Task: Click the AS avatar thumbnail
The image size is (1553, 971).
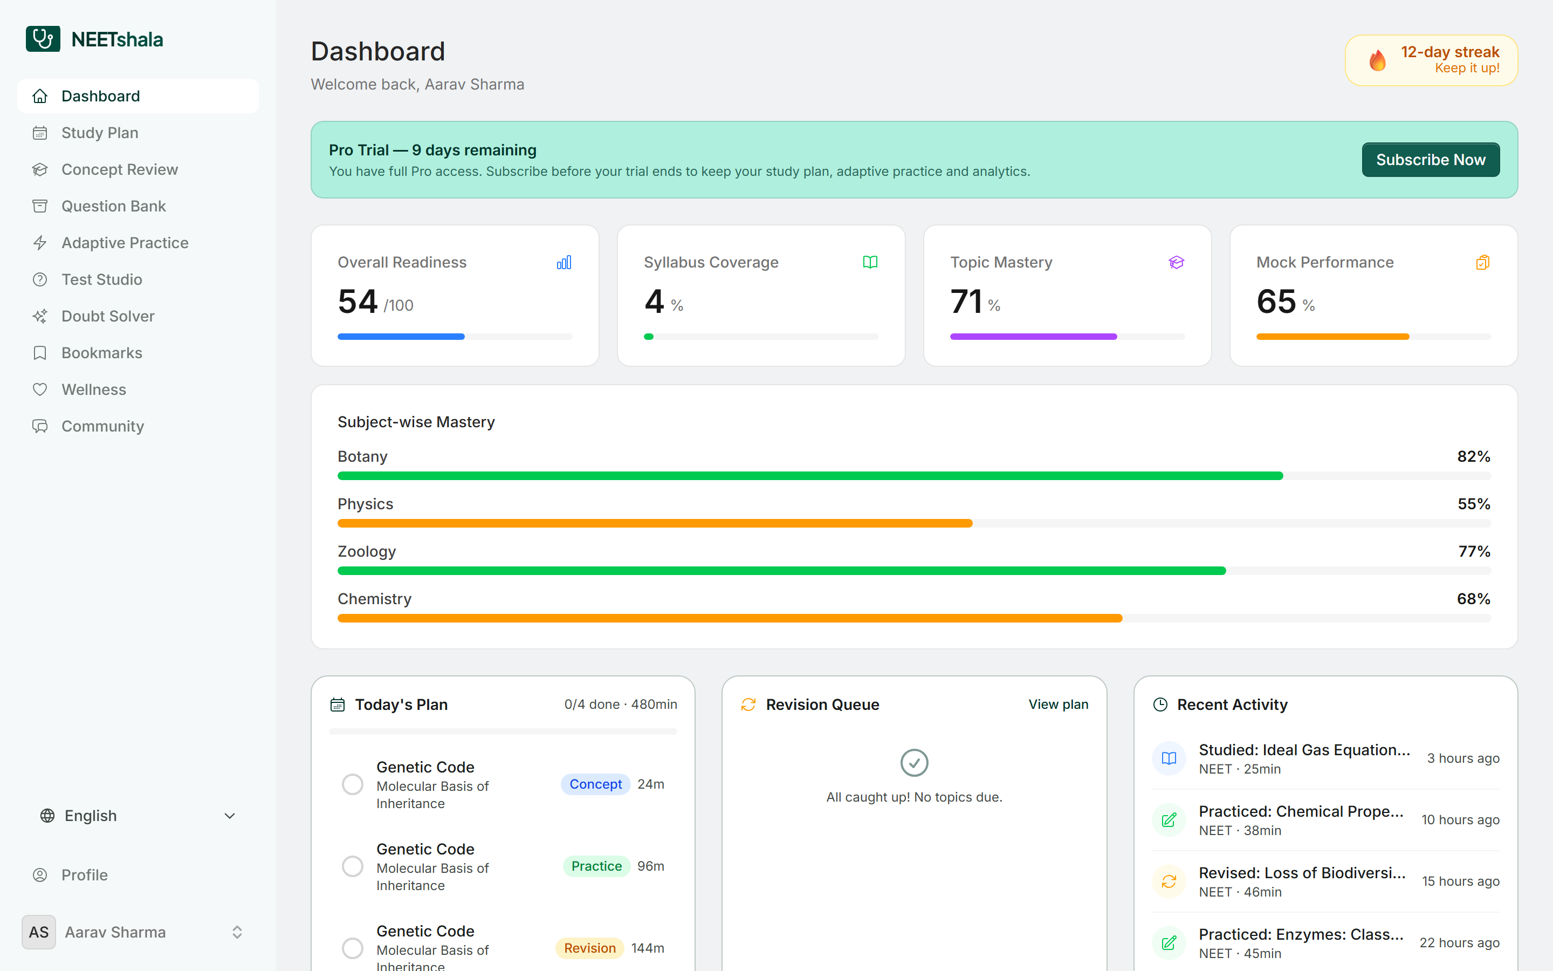Action: pyautogui.click(x=38, y=933)
